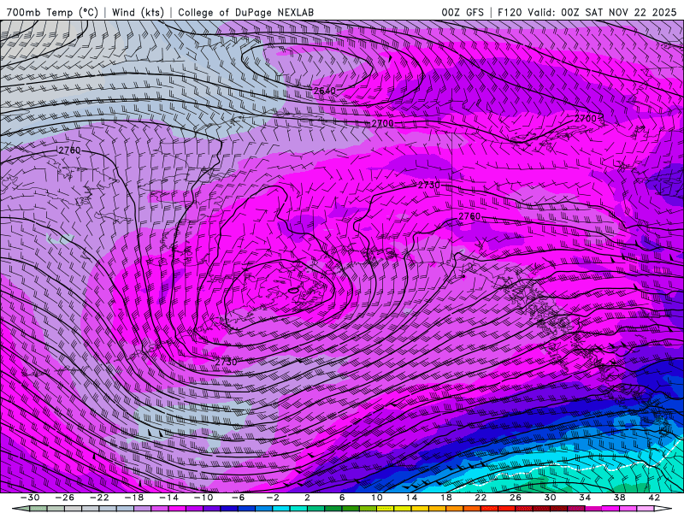The height and width of the screenshot is (513, 684).
Task: Select the positive 22 scale label
Action: coord(481,498)
